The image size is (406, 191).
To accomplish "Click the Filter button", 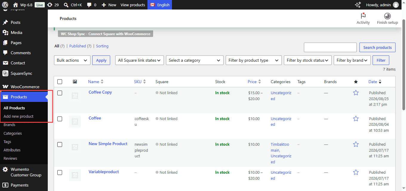I will click(x=381, y=60).
